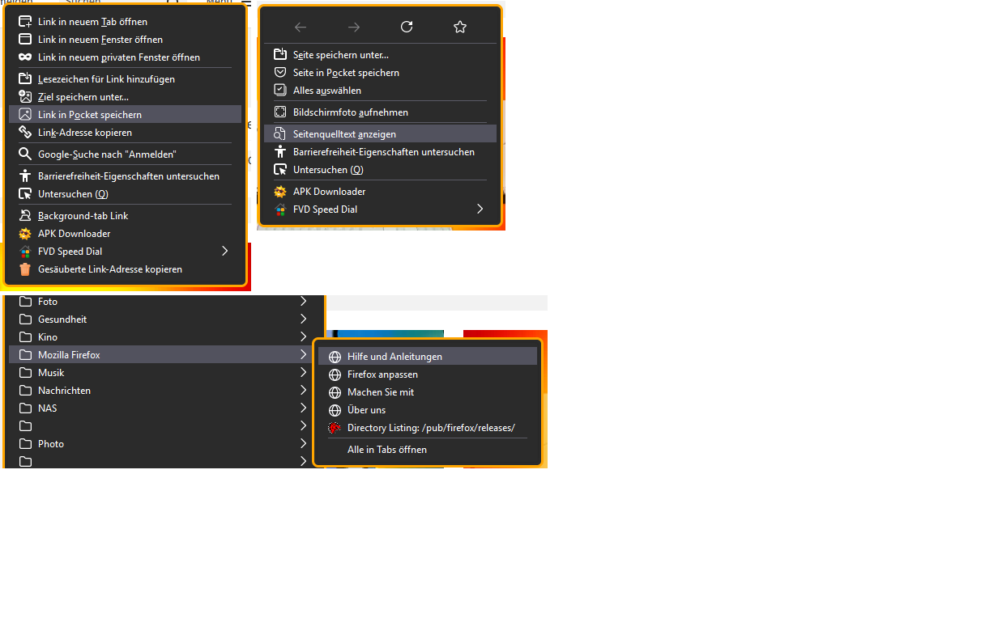
Task: Click the bookmark icon beside 'Lesezeichen für Link hinzufügen'
Action: click(25, 78)
